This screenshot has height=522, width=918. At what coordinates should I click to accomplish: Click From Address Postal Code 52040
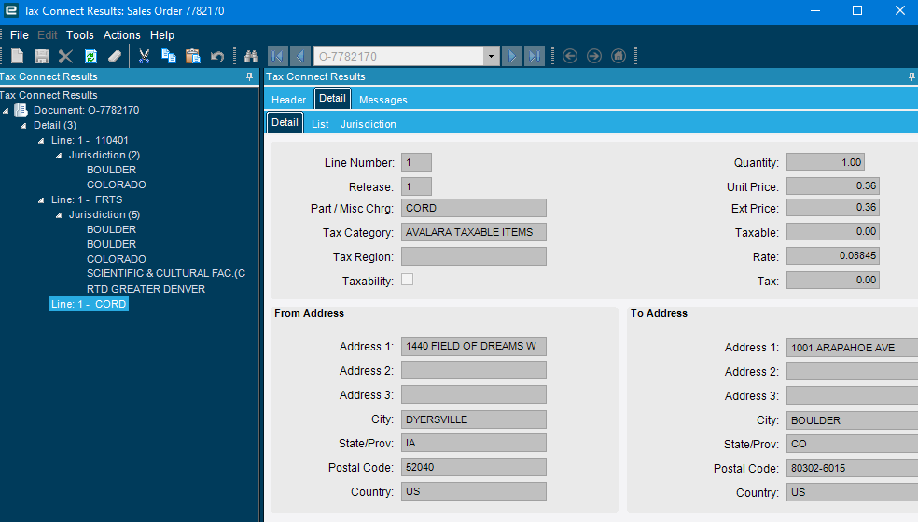coord(474,467)
